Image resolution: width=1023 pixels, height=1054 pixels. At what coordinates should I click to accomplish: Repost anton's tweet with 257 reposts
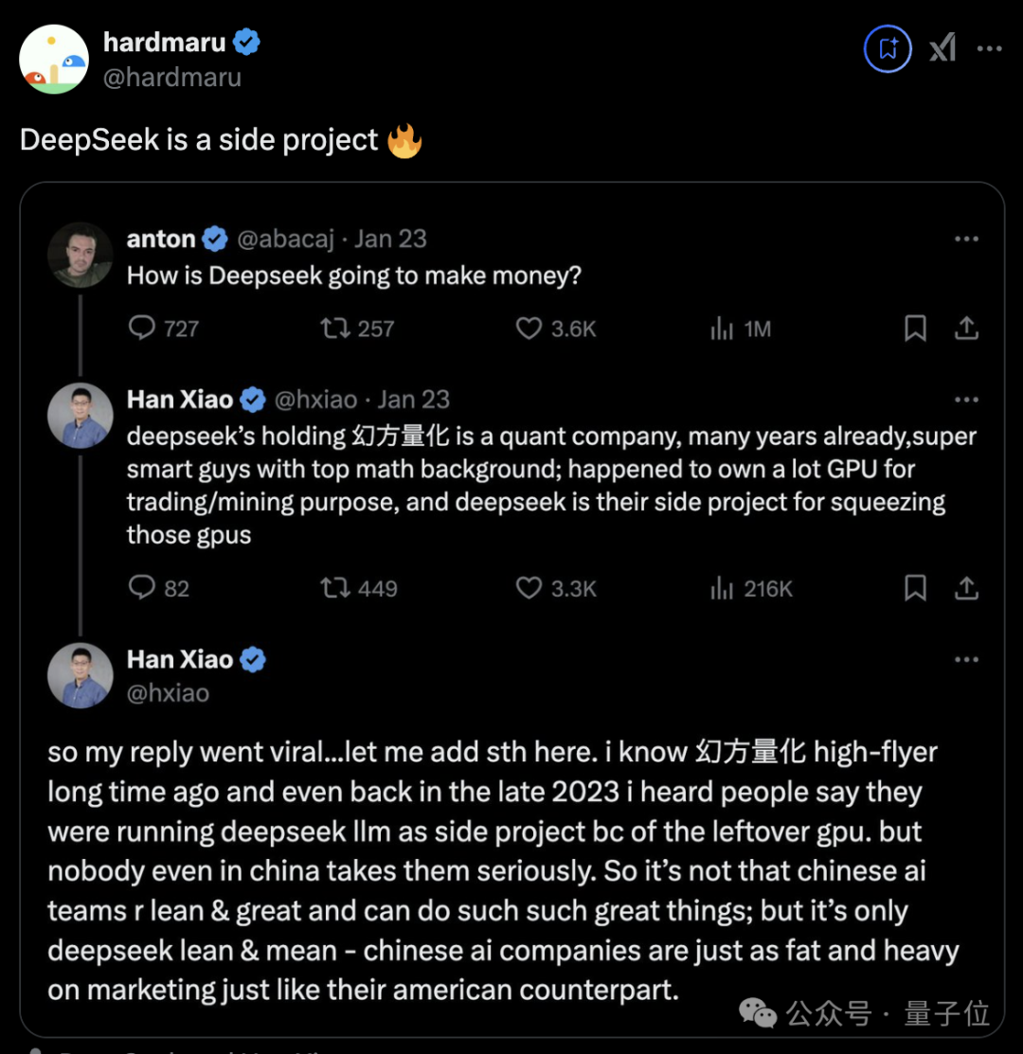(x=334, y=329)
